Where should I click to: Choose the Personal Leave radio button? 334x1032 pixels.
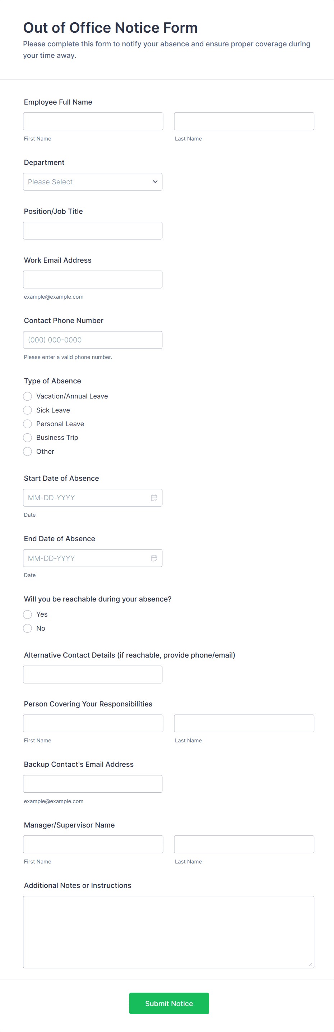pos(28,424)
